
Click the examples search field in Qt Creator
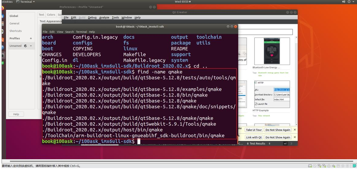(265, 32)
